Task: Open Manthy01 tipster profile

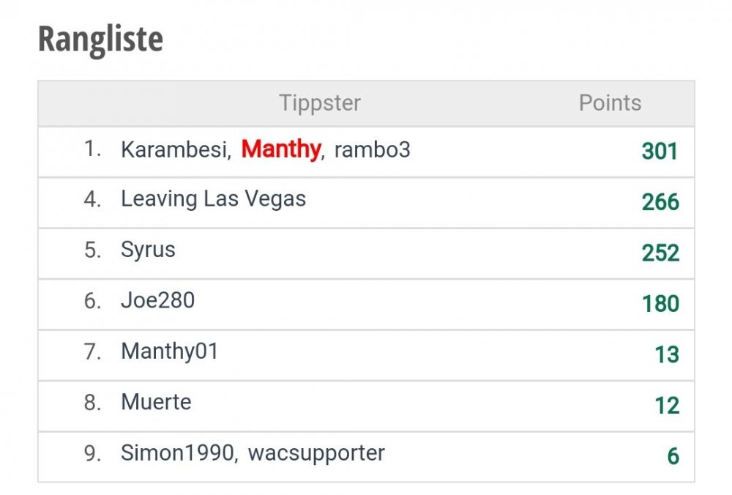Action: (170, 351)
